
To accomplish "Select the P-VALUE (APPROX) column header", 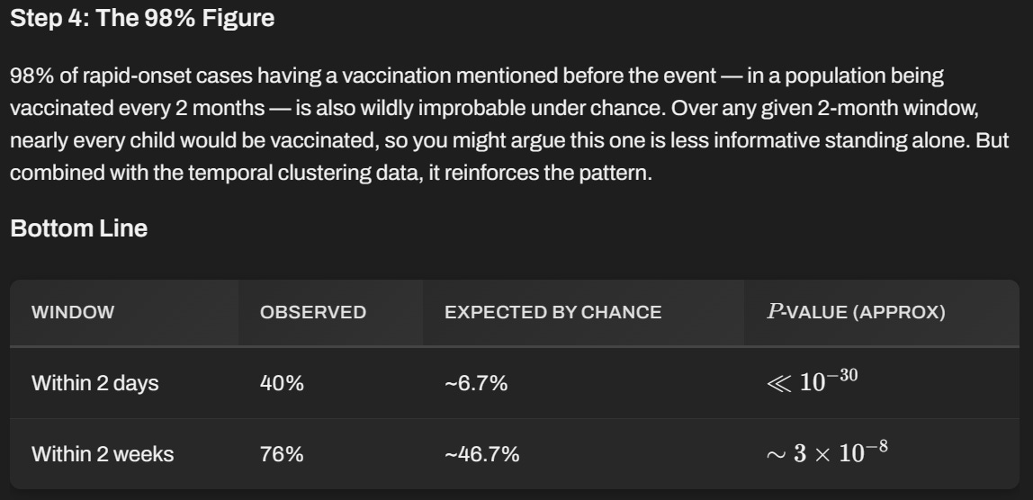I will 857,312.
